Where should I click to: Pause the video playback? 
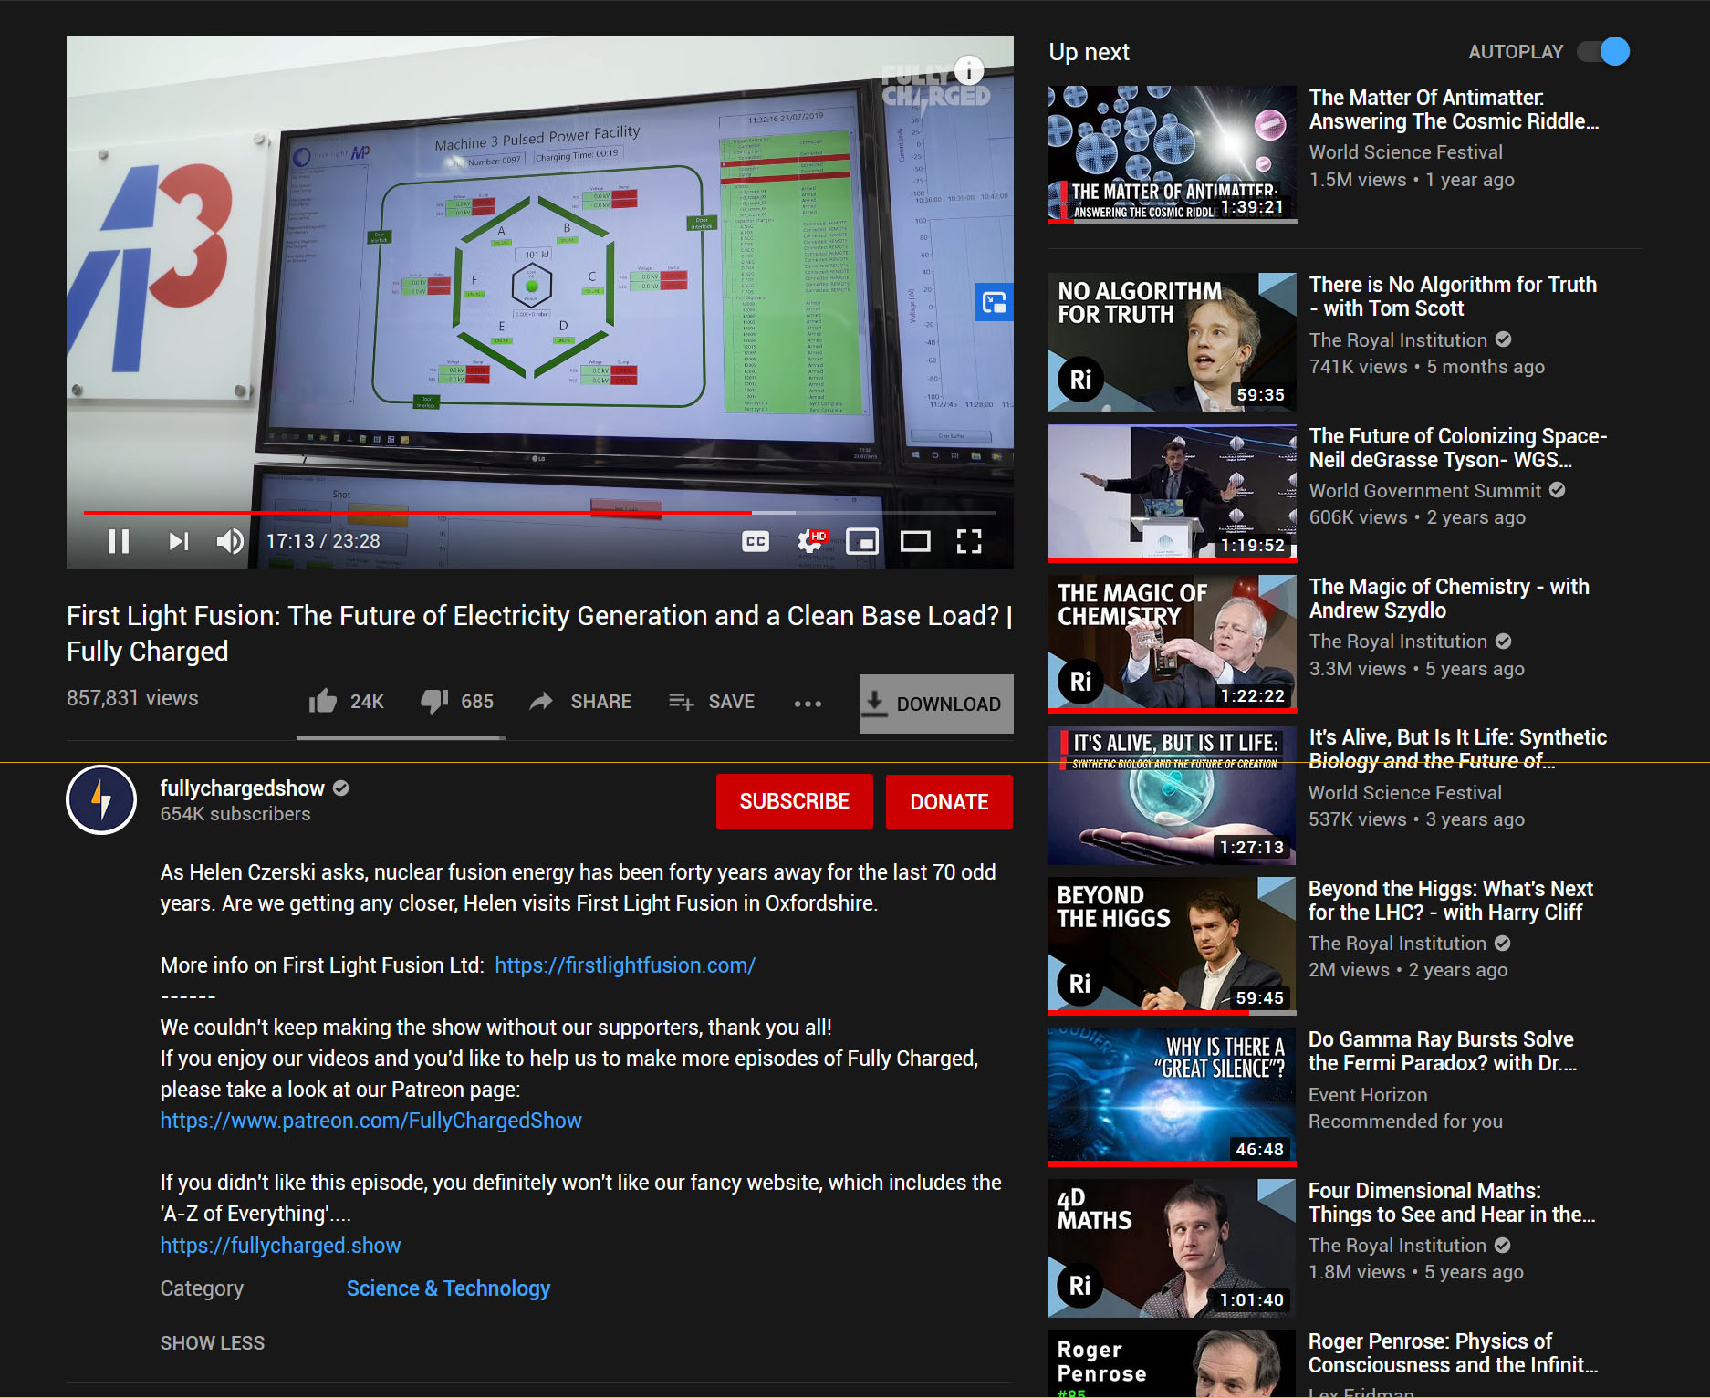click(x=119, y=541)
